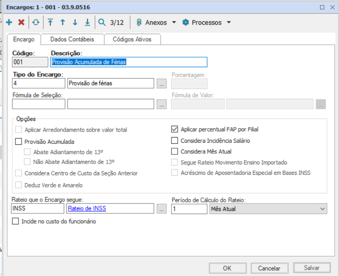The image size is (339, 276).
Task: Click the Processos gear icon
Action: pyautogui.click(x=185, y=22)
